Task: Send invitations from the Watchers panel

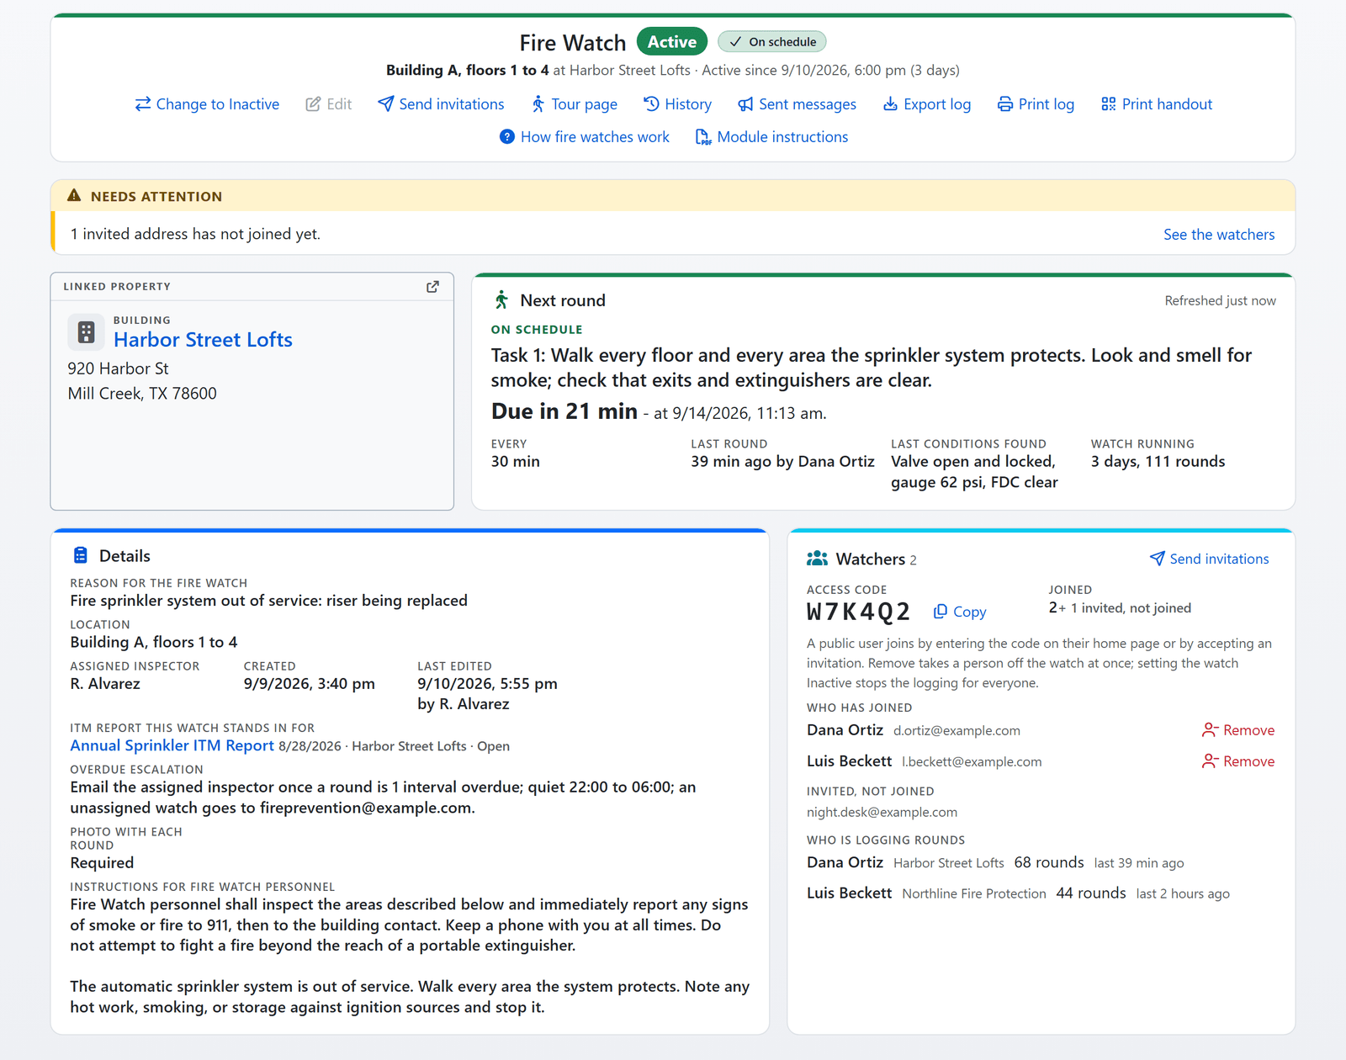Action: click(x=1210, y=559)
